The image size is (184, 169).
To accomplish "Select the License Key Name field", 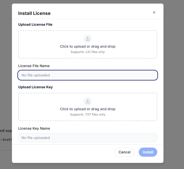I will (x=88, y=138).
